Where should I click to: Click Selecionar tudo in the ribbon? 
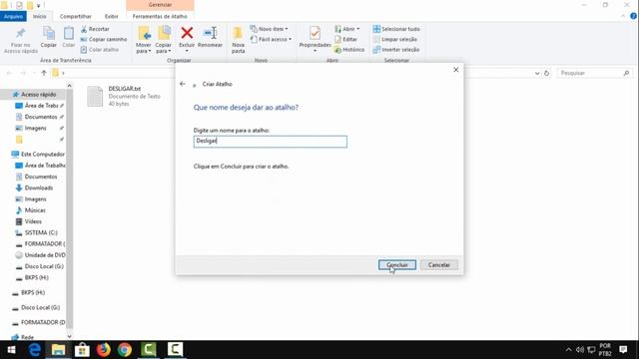click(396, 29)
